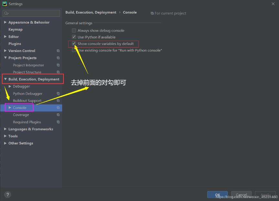This screenshot has width=279, height=201.
Task: Expand Other Settings section arrow
Action: coord(5,143)
